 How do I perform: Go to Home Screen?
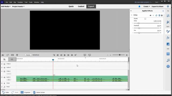[x=39, y=93]
